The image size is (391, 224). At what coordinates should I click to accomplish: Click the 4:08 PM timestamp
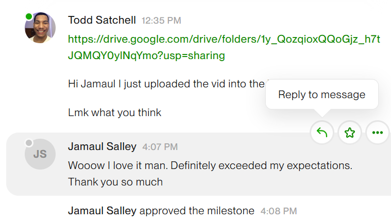click(279, 211)
